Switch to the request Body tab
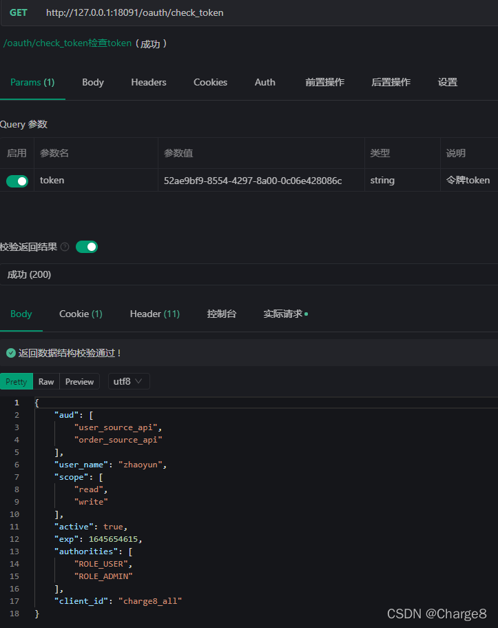Screen dimensions: 498x628 tap(93, 83)
